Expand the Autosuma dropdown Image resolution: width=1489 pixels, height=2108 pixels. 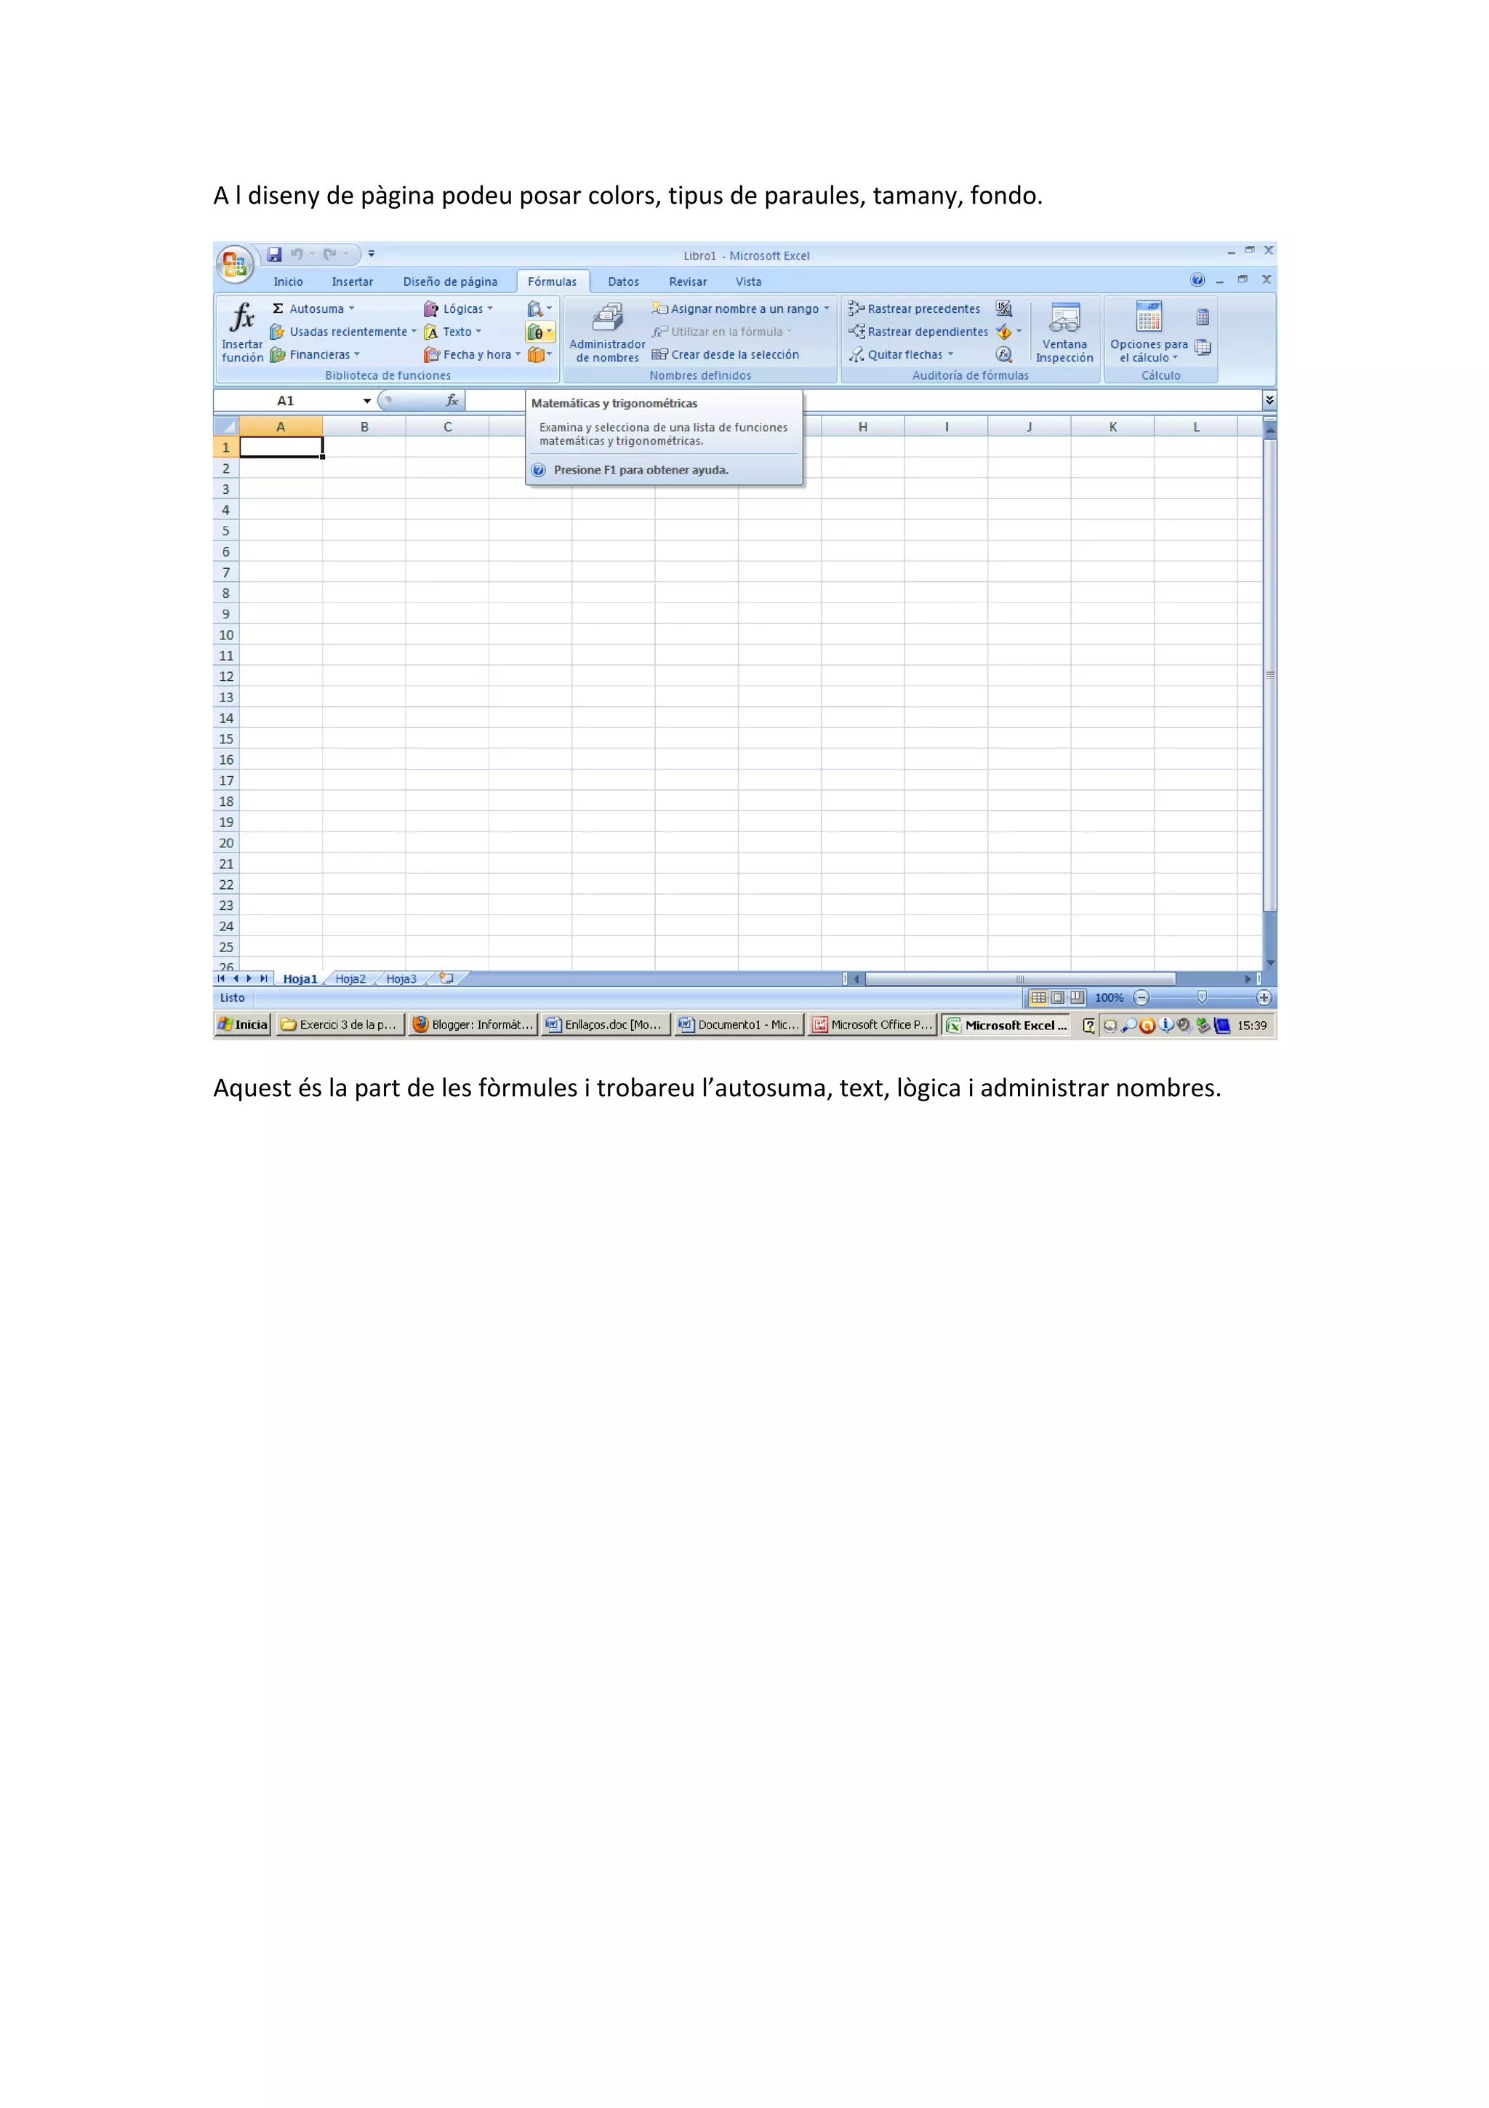click(x=351, y=309)
